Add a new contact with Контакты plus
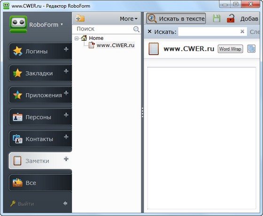 [x=66, y=137]
